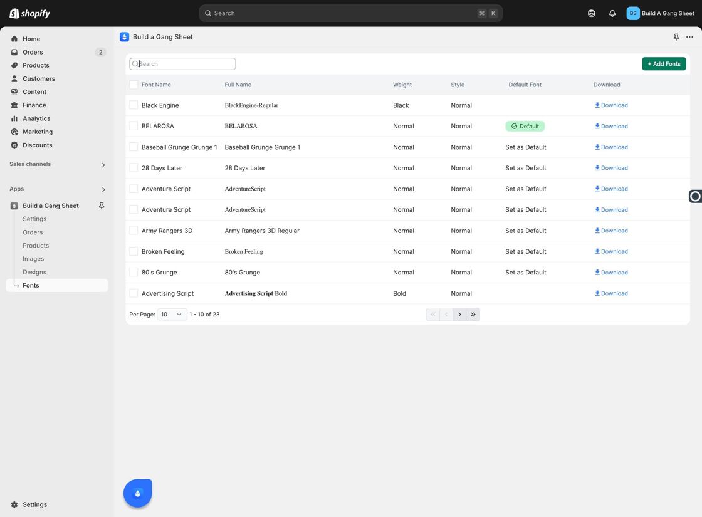Image resolution: width=702 pixels, height=517 pixels.
Task: Expand the Sales channels section
Action: (x=103, y=165)
